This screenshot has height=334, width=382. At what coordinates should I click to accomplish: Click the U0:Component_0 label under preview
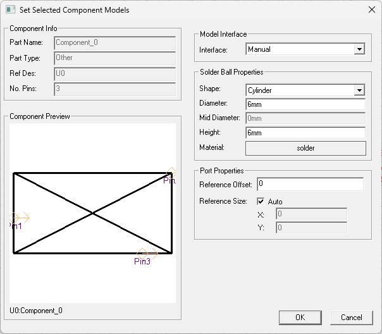pyautogui.click(x=36, y=311)
